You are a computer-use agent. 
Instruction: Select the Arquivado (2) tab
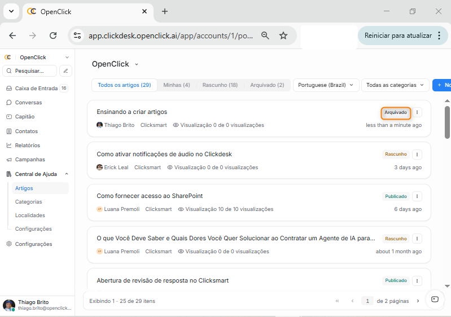coord(267,85)
